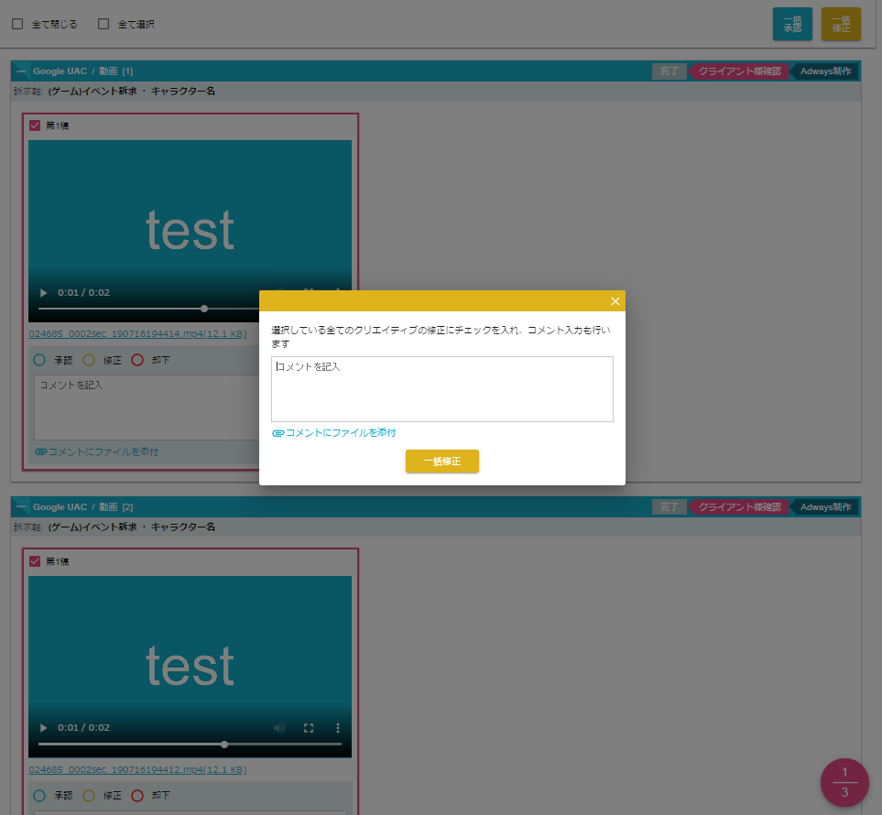Toggle the 全て閉じる checkbox
The width and height of the screenshot is (882, 815).
(17, 24)
